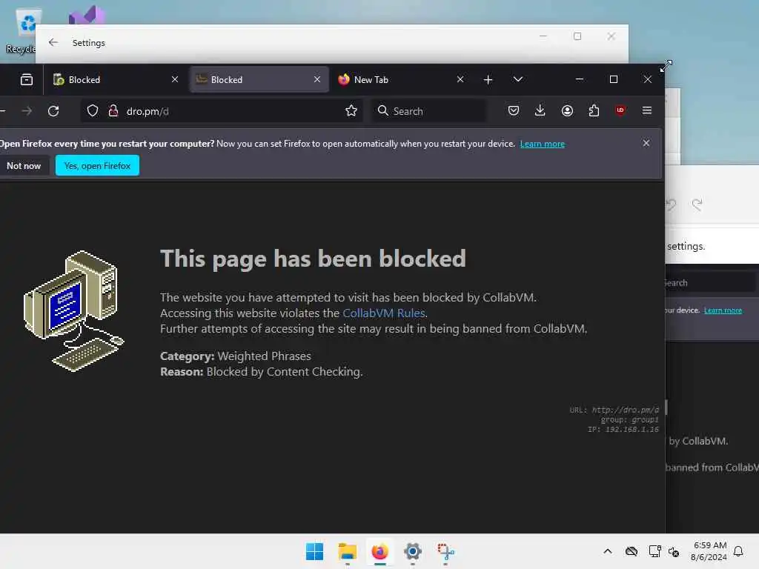Click the dro.pm/d address bar
This screenshot has width=759, height=569.
pos(221,111)
